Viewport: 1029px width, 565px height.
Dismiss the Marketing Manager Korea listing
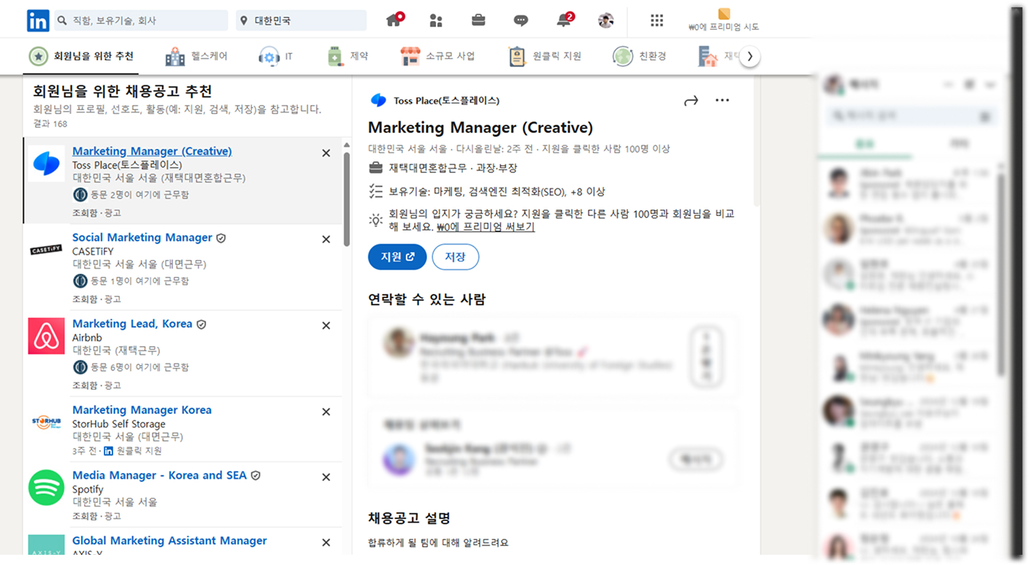326,412
